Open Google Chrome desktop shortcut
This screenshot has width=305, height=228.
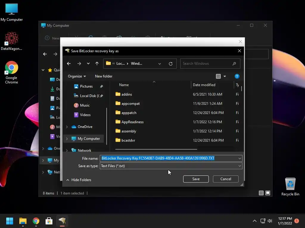click(x=12, y=72)
